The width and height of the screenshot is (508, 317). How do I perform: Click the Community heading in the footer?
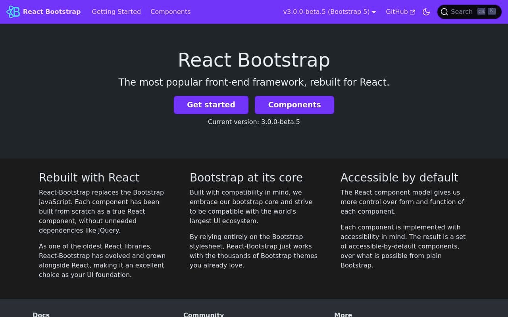click(x=204, y=315)
